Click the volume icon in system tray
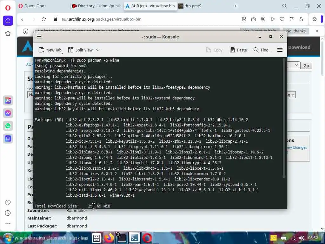325x244 pixels. [302, 238]
